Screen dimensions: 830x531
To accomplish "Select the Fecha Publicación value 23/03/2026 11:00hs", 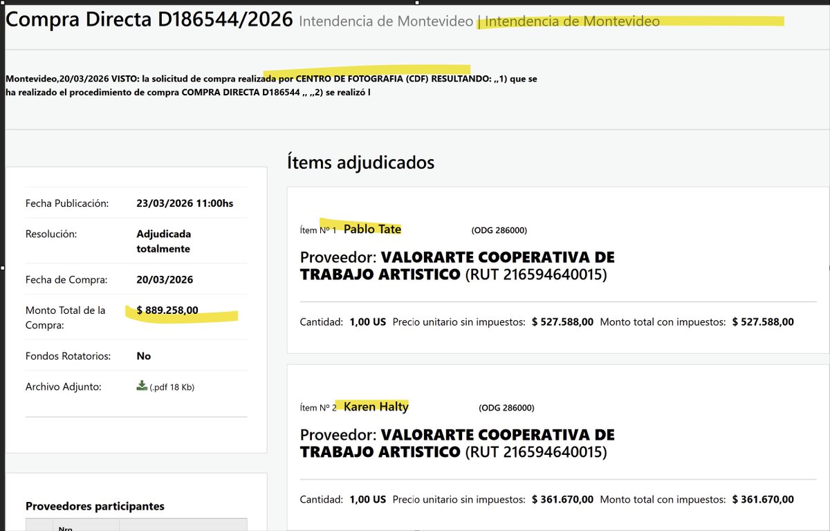I will (185, 203).
